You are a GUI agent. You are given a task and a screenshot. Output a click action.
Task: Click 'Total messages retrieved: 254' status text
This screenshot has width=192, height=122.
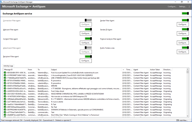(x=12, y=120)
